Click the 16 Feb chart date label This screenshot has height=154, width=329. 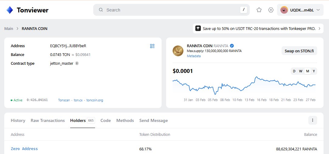pos(262,100)
